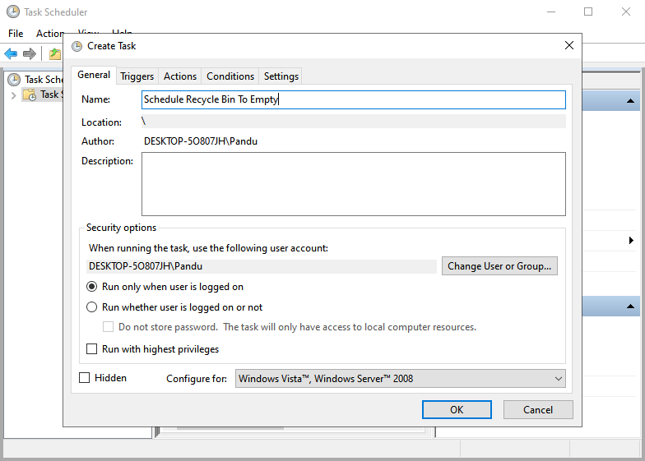
Task: Expand the Task Scheduler Library tree node
Action: pos(13,95)
